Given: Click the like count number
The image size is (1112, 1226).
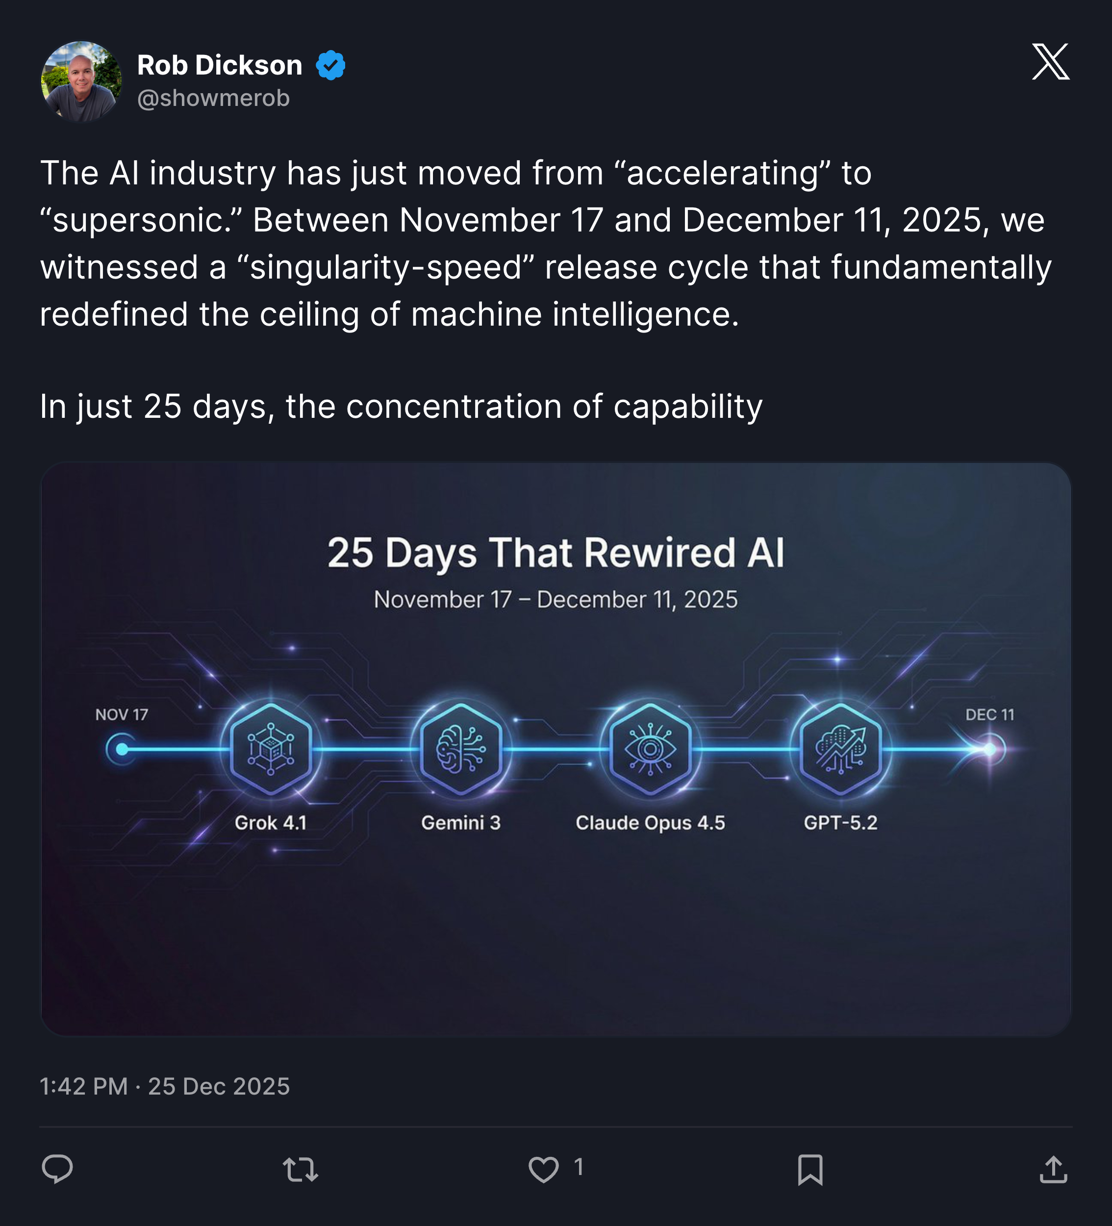Looking at the screenshot, I should 579,1168.
